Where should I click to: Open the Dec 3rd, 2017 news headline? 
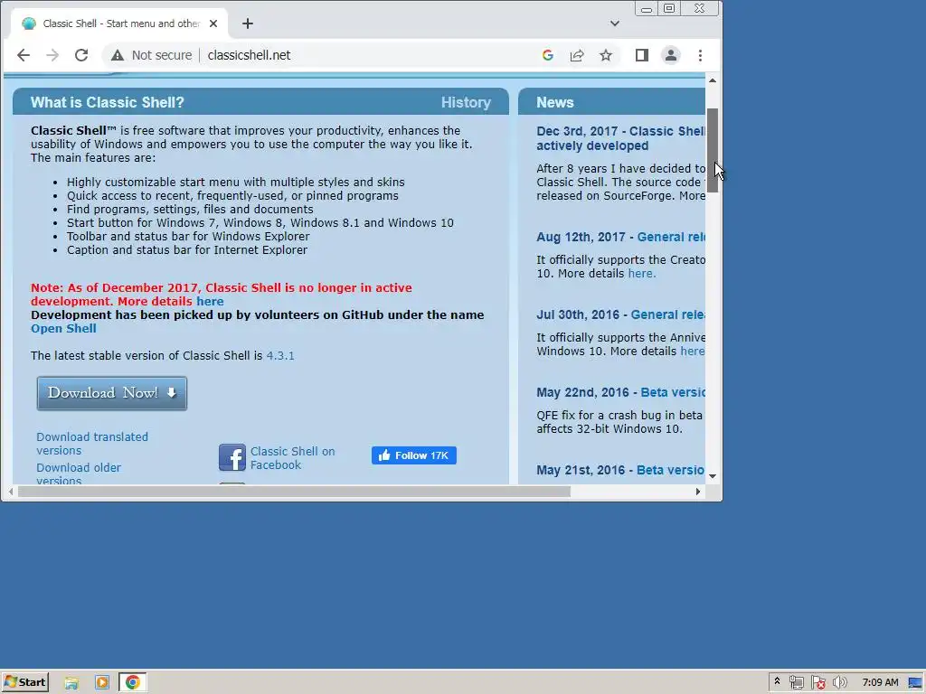pos(620,138)
